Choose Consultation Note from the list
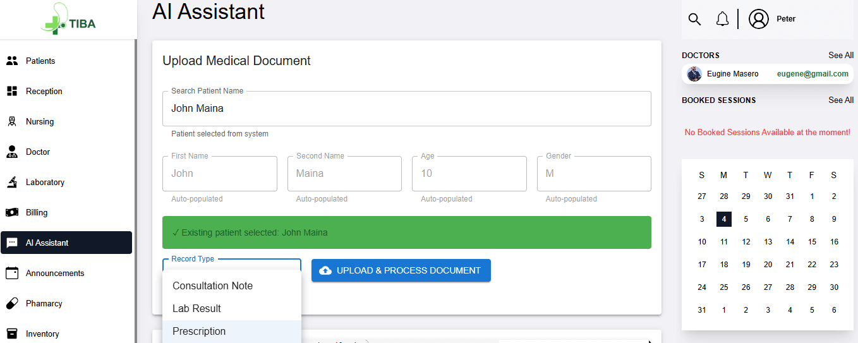The image size is (858, 343). (212, 286)
